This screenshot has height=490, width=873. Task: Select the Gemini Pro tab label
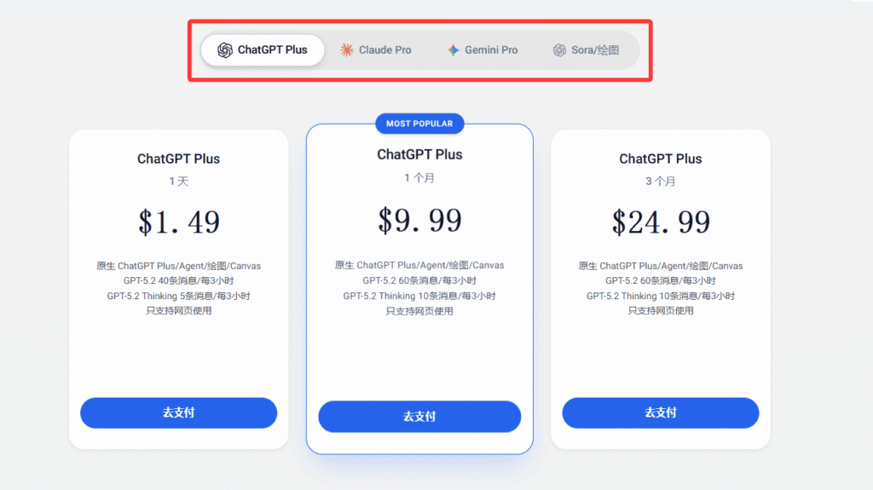491,50
